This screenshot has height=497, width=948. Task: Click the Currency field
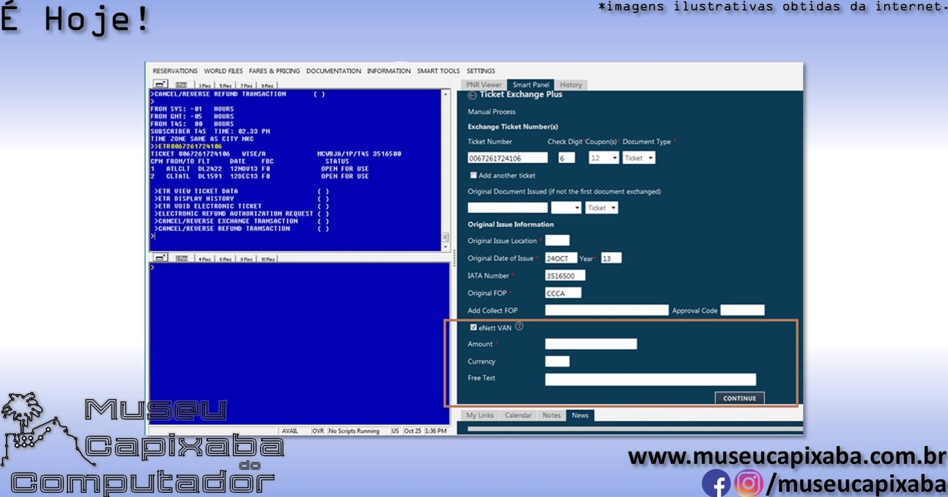557,361
